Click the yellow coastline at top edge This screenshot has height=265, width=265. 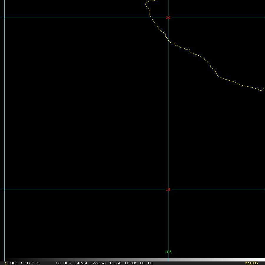tap(153, 1)
